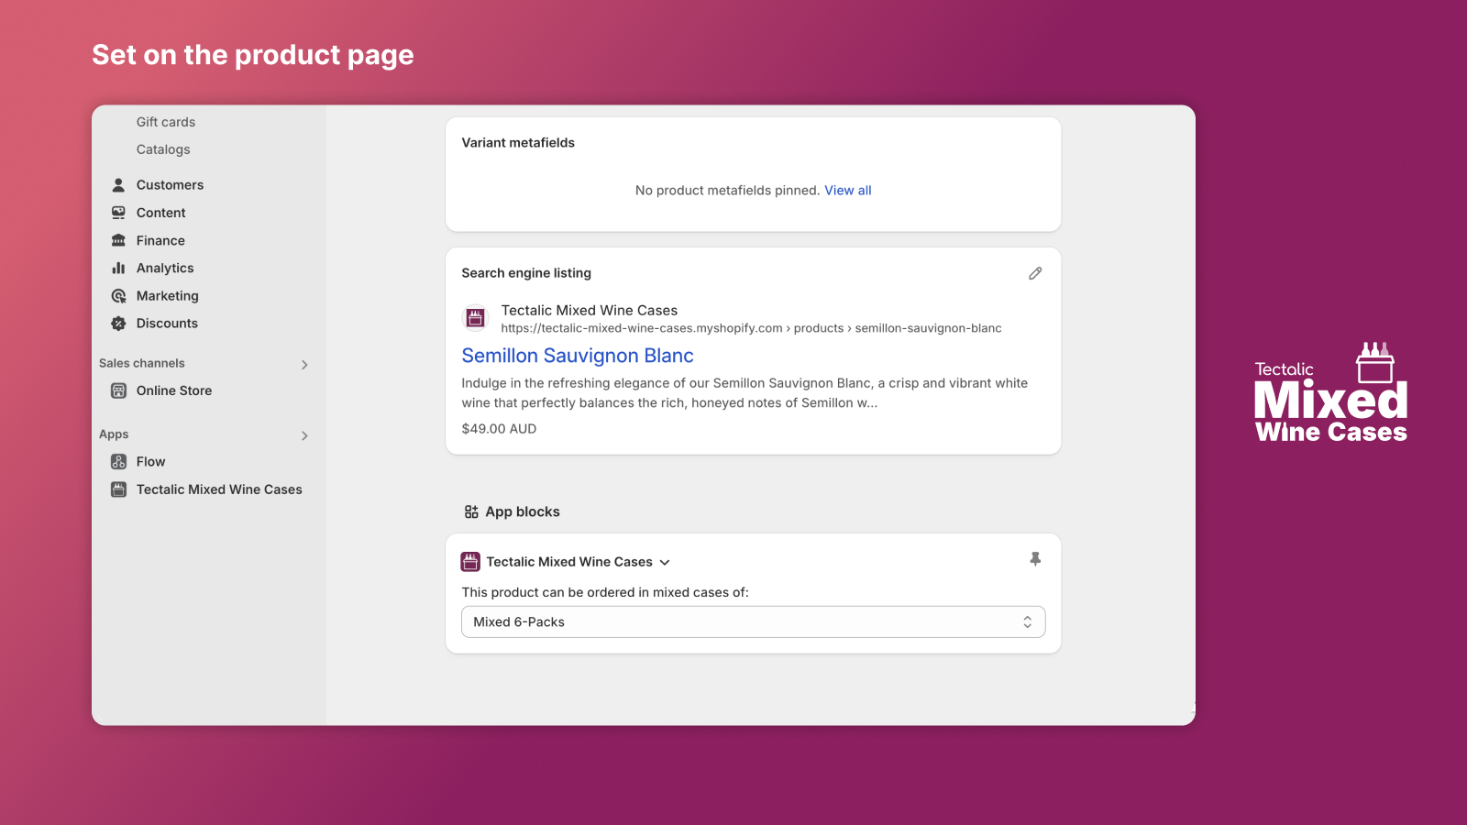Screen dimensions: 1467x825
Task: Click the Content icon in sidebar
Action: [118, 213]
